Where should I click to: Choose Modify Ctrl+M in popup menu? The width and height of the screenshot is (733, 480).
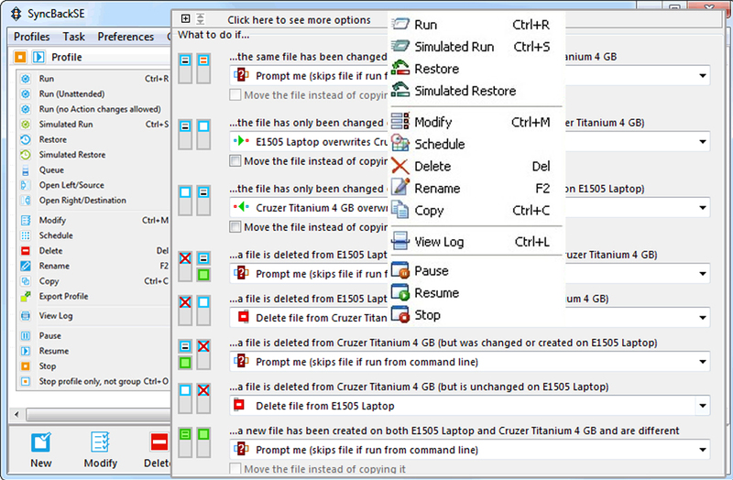point(476,122)
